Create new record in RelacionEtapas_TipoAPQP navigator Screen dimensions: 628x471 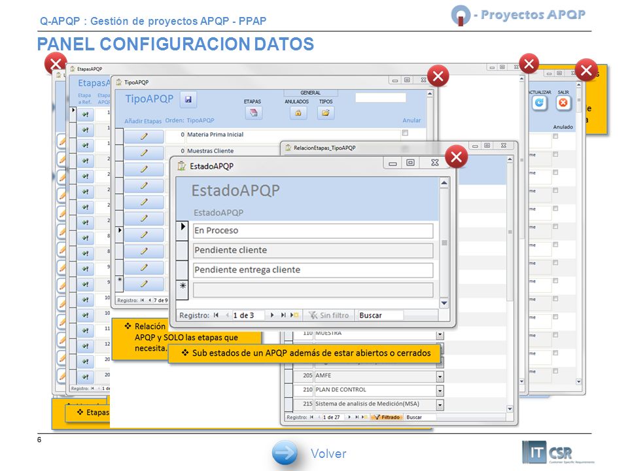364,417
